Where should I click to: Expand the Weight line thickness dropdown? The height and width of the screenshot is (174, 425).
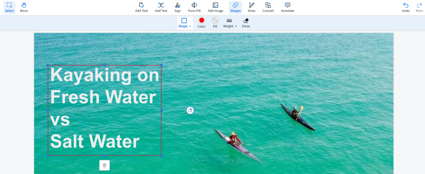pos(230,23)
